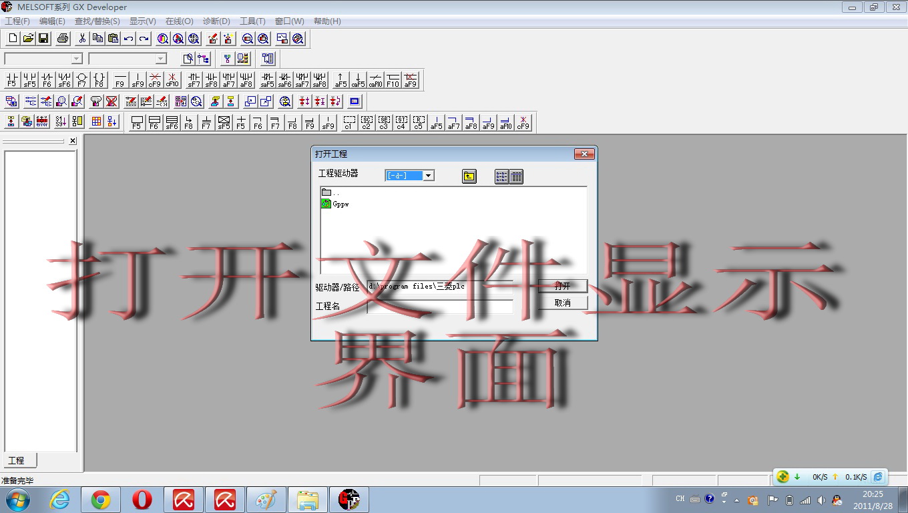Click the 取消 cancel button

click(563, 303)
